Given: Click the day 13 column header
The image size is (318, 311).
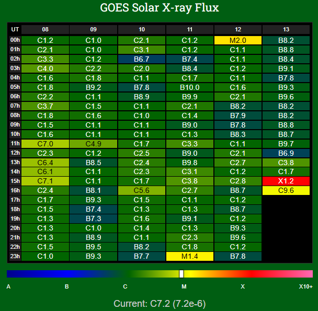Looking at the screenshot, I should coord(286,29).
